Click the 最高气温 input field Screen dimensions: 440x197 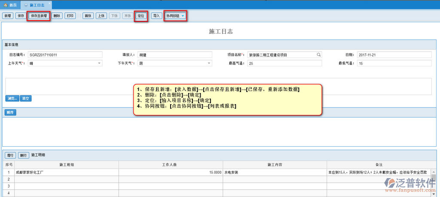284,63
